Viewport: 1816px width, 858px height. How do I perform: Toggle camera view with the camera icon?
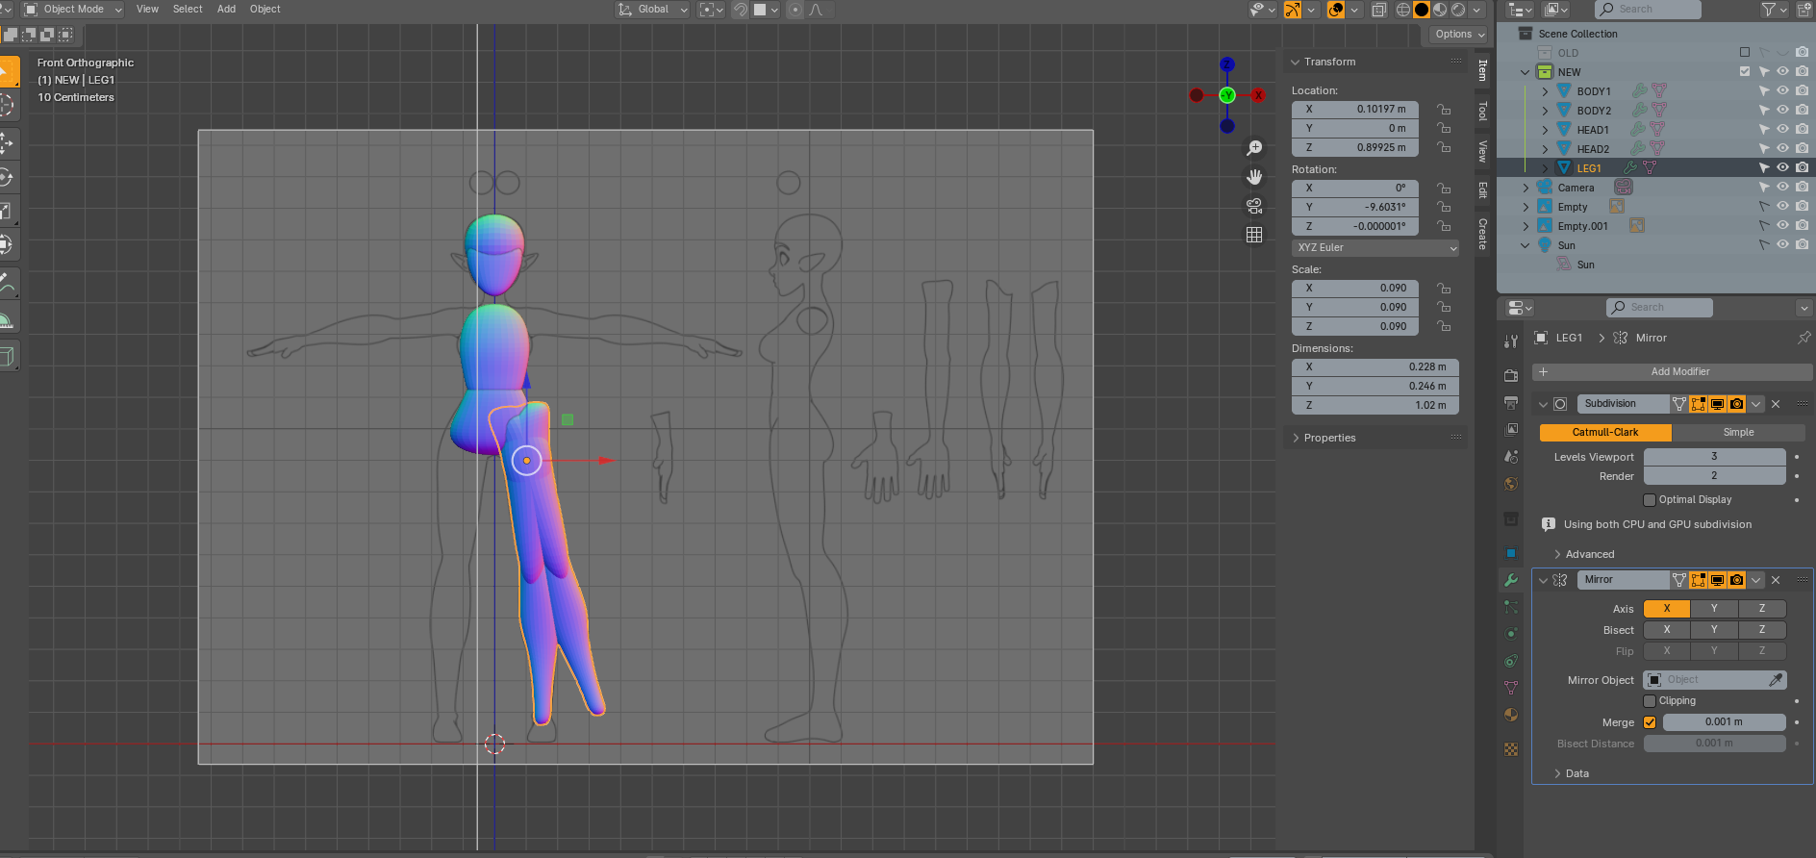point(1254,206)
